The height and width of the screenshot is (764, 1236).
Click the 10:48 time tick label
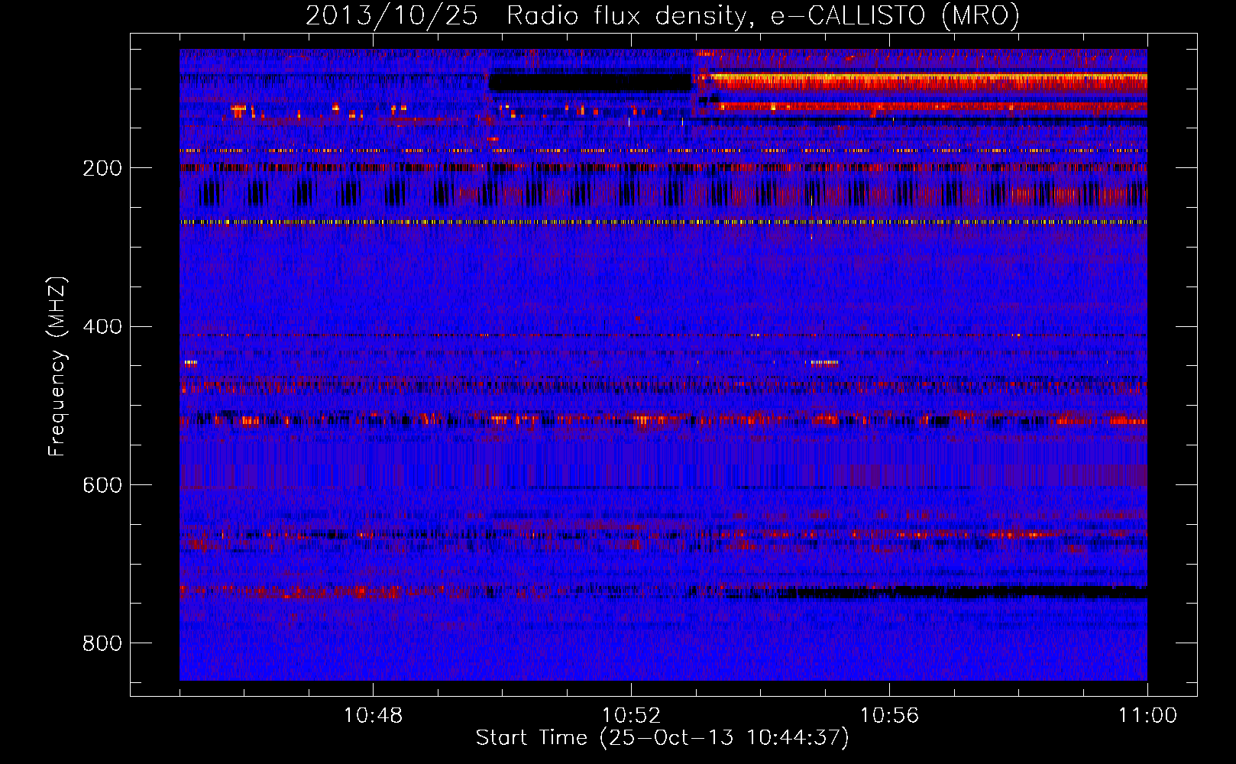pyautogui.click(x=373, y=716)
